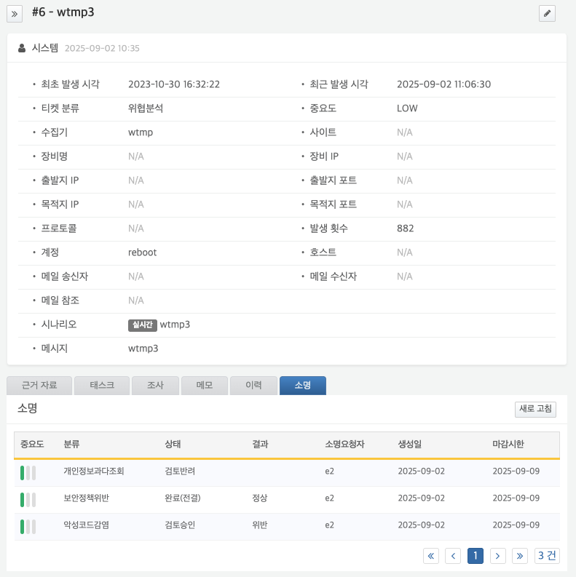Click the 중요도 value LOW
Image resolution: width=576 pixels, height=577 pixels.
407,108
